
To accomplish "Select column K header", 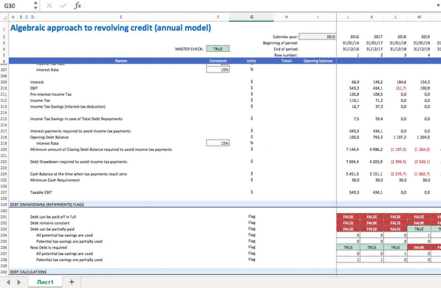I will pyautogui.click(x=372, y=17).
